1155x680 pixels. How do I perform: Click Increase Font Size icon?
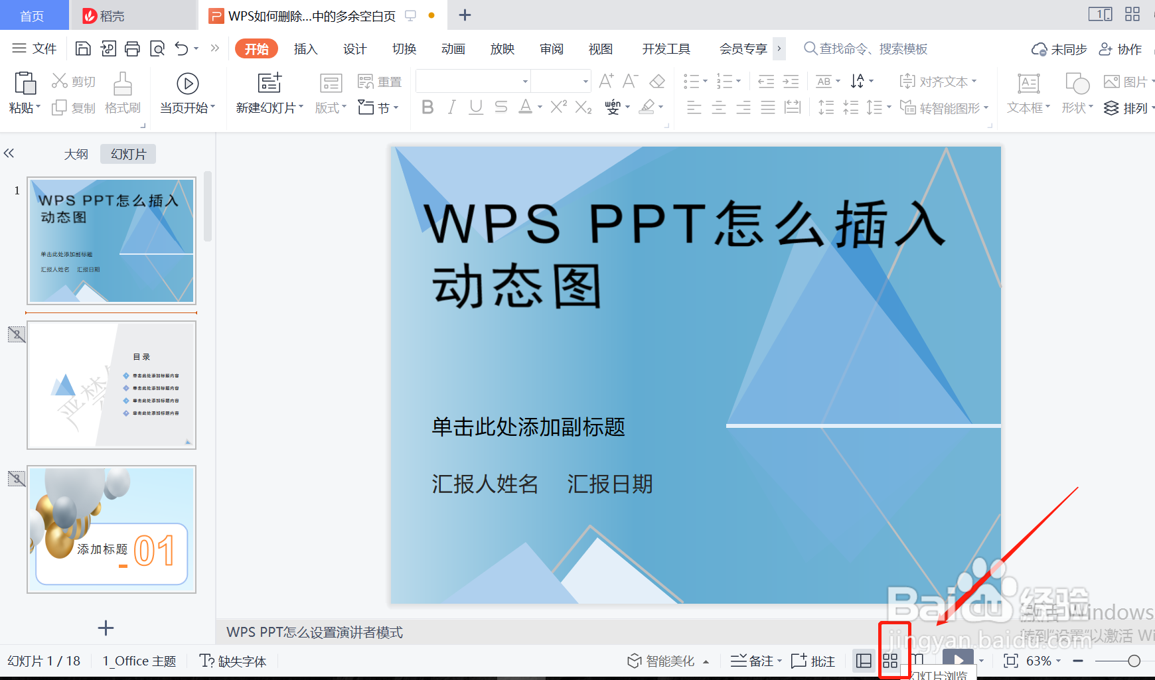pos(606,81)
